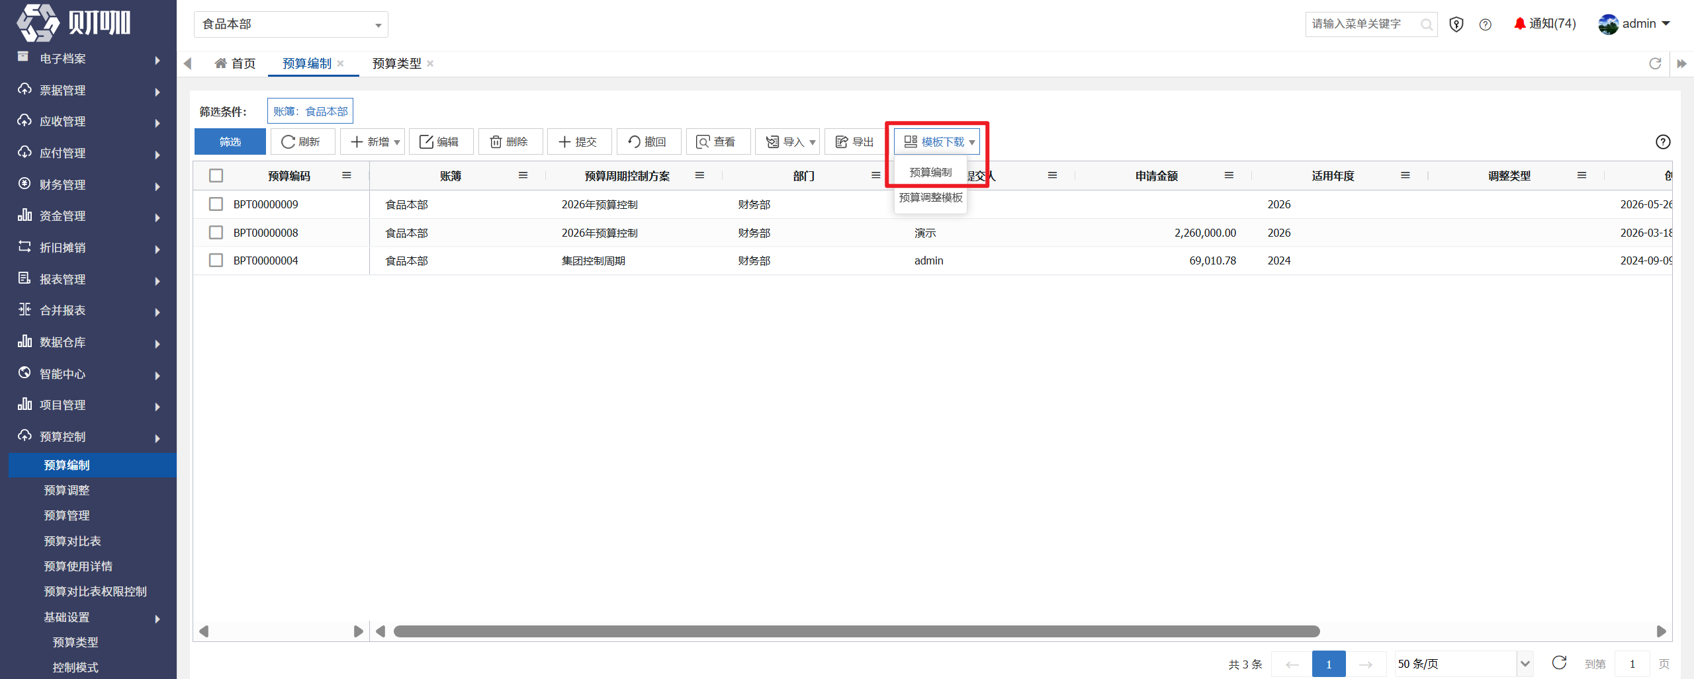The width and height of the screenshot is (1694, 679).
Task: Switch to the 预算类型 tab
Action: pyautogui.click(x=396, y=63)
